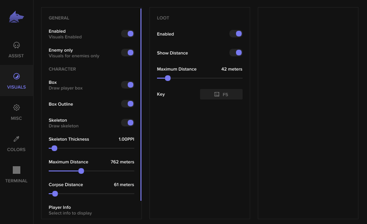Turn off Draw player box toggle
367x224 pixels.
[x=128, y=85]
